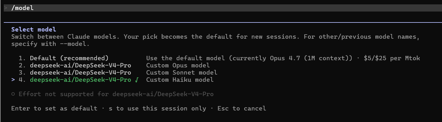Select the Default (recommended) model option
The image size is (442, 122).
coord(216,58)
